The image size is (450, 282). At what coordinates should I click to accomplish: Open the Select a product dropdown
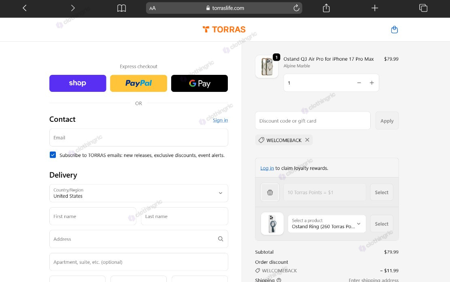click(327, 223)
